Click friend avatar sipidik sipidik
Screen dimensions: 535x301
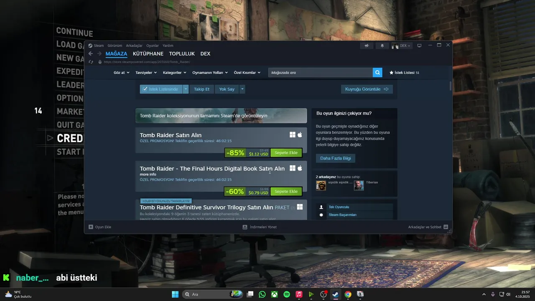pyautogui.click(x=321, y=186)
